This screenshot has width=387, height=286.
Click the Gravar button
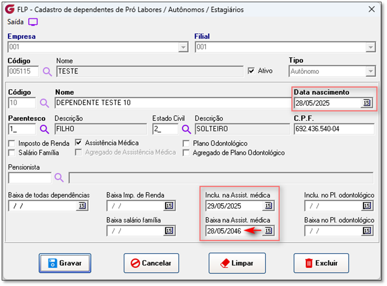[x=65, y=263]
